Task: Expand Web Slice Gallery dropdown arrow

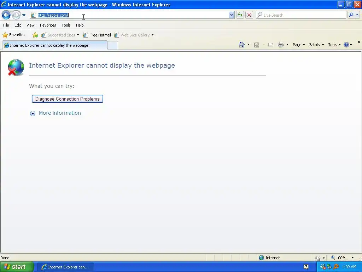Action: [153, 35]
